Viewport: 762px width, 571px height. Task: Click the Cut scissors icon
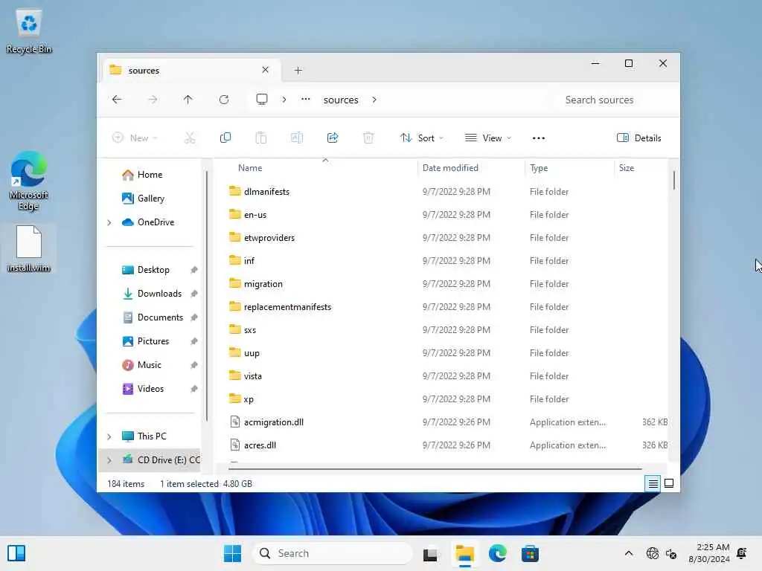pos(190,138)
